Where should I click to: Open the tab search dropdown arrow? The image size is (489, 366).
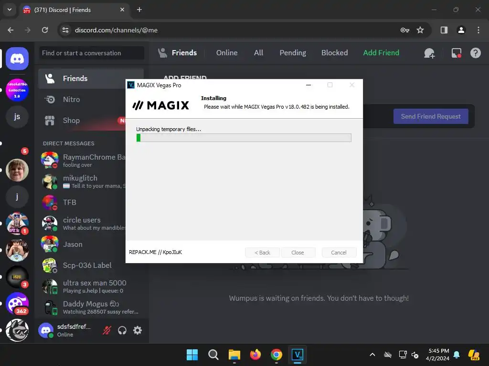pyautogui.click(x=10, y=10)
